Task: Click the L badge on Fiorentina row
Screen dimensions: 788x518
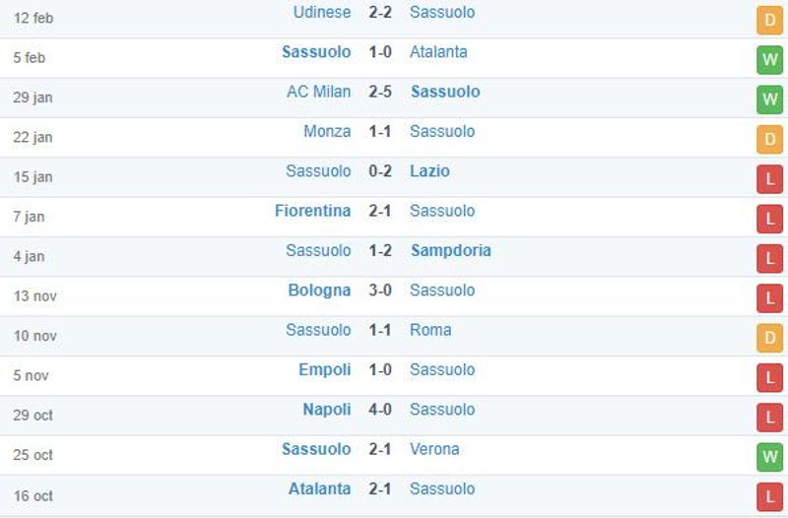Action: point(769,219)
